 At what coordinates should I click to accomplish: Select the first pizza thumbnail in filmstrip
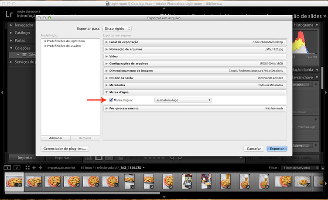pos(13,181)
